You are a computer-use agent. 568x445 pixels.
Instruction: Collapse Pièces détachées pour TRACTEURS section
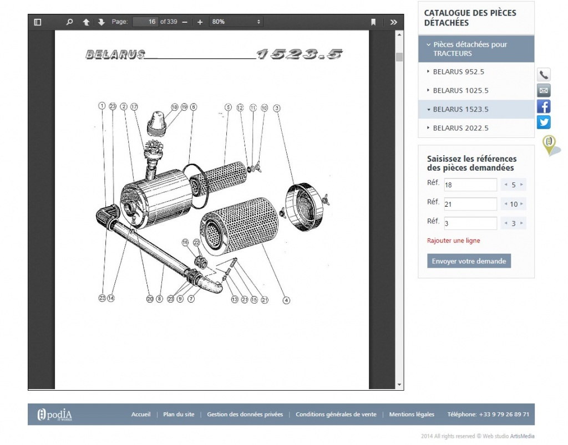click(x=476, y=49)
